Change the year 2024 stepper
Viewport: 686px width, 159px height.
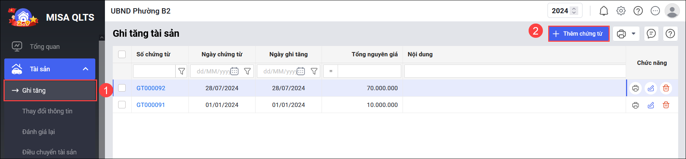(x=574, y=11)
